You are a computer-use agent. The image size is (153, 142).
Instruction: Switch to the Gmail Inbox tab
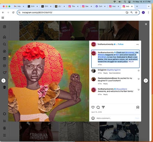(x=18, y=6)
